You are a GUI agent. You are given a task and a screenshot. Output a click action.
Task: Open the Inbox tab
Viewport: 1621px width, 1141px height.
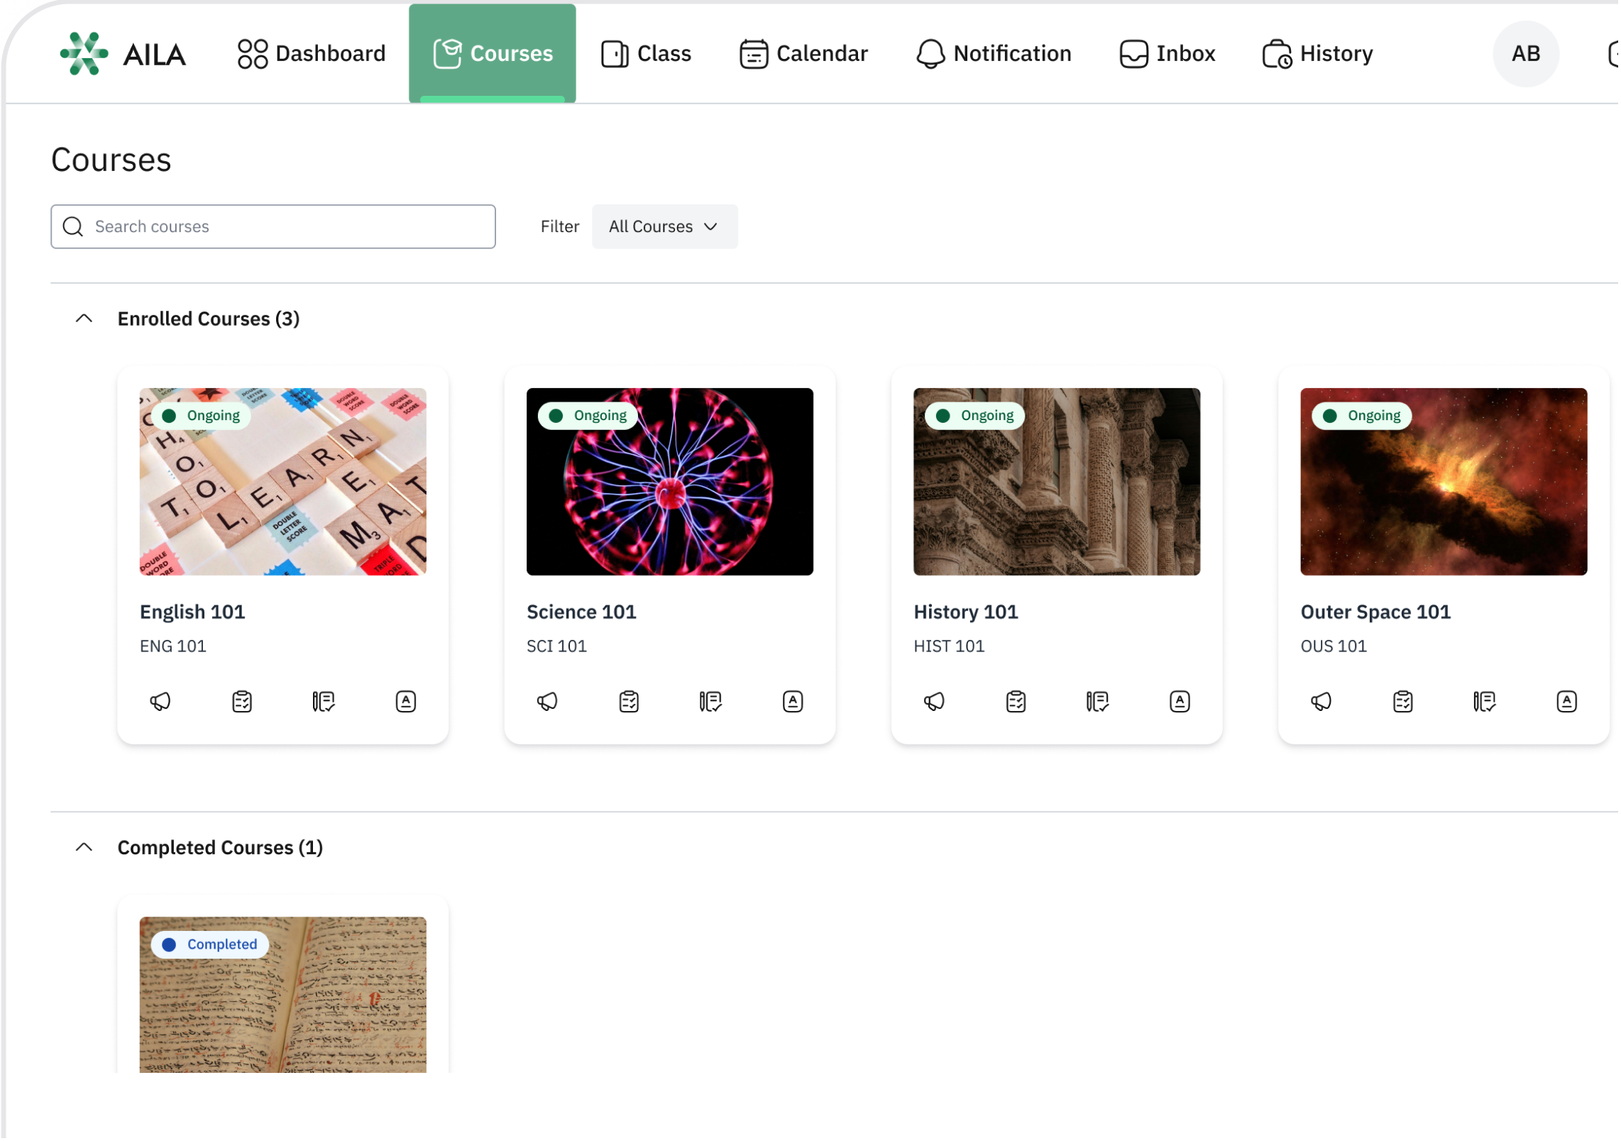click(x=1167, y=54)
